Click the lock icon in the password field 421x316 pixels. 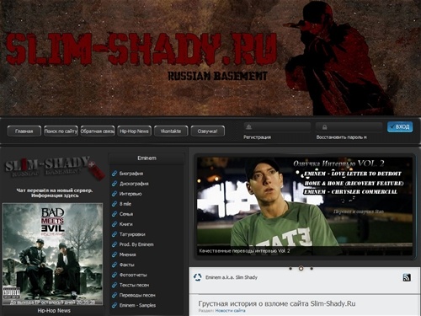pos(324,127)
